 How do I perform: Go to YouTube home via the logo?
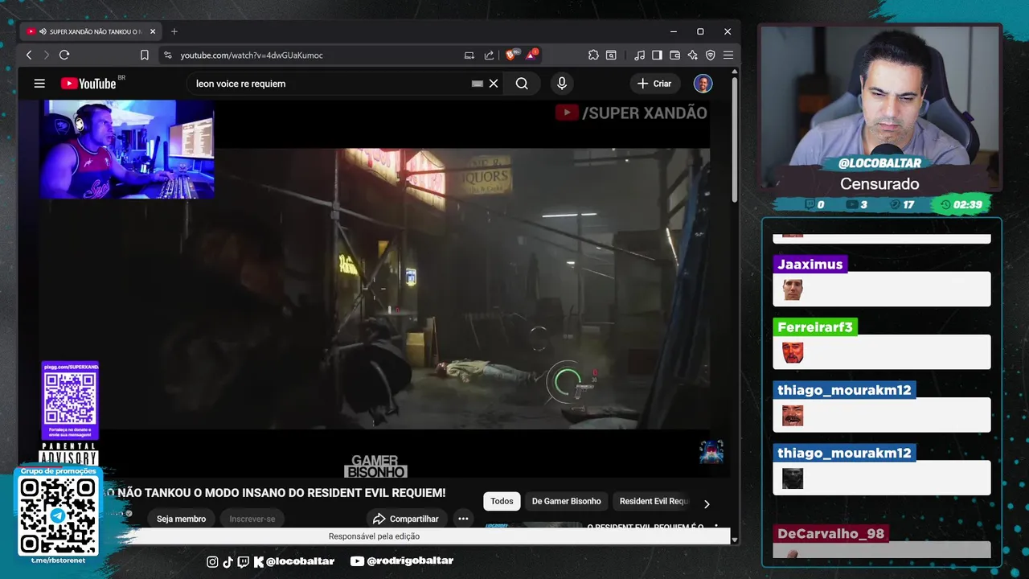pos(88,83)
